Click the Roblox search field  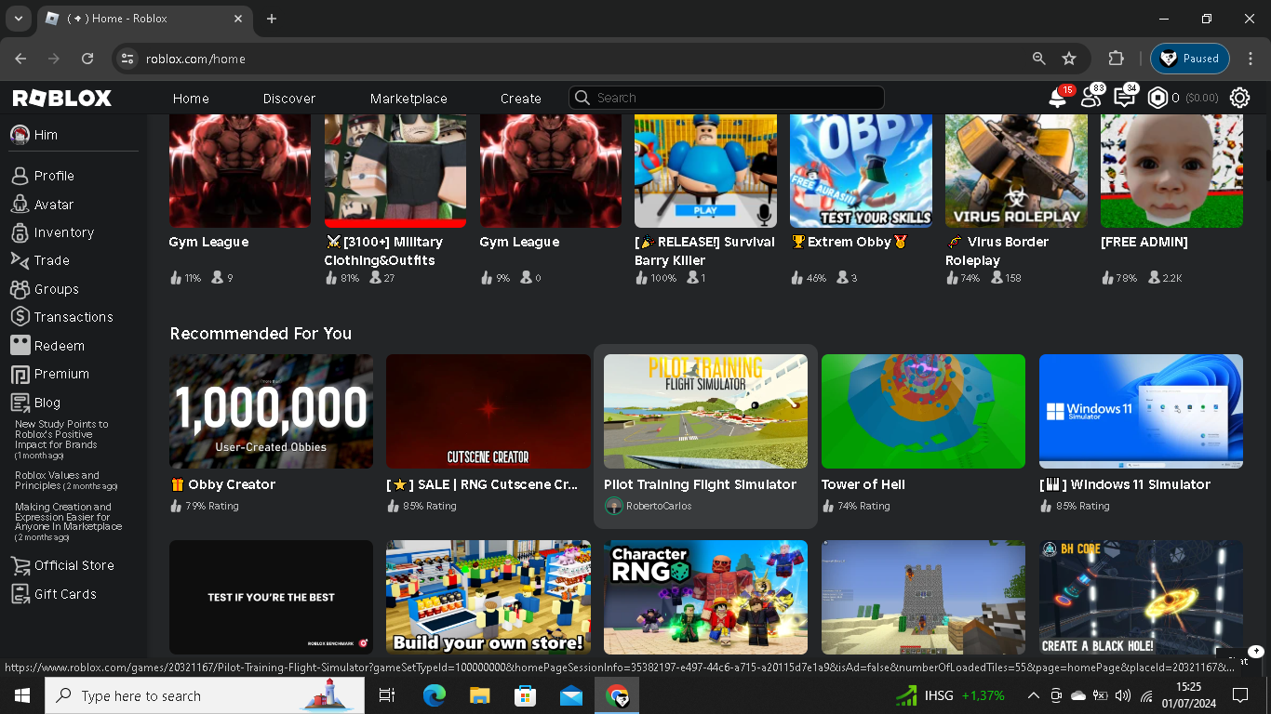pyautogui.click(x=727, y=98)
